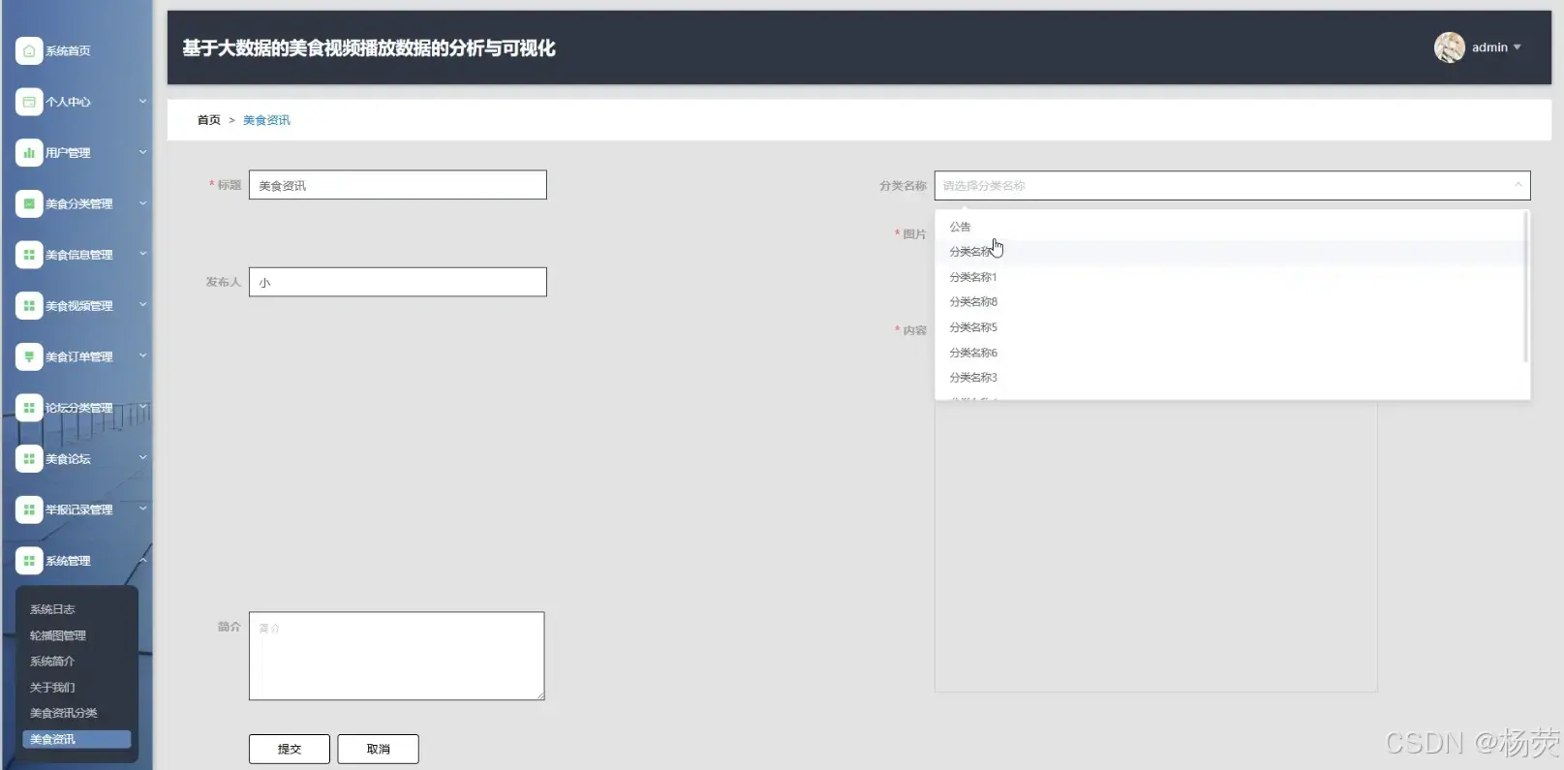This screenshot has width=1564, height=770.
Task: Open 轮播图管理 in the submenu
Action: coord(58,635)
